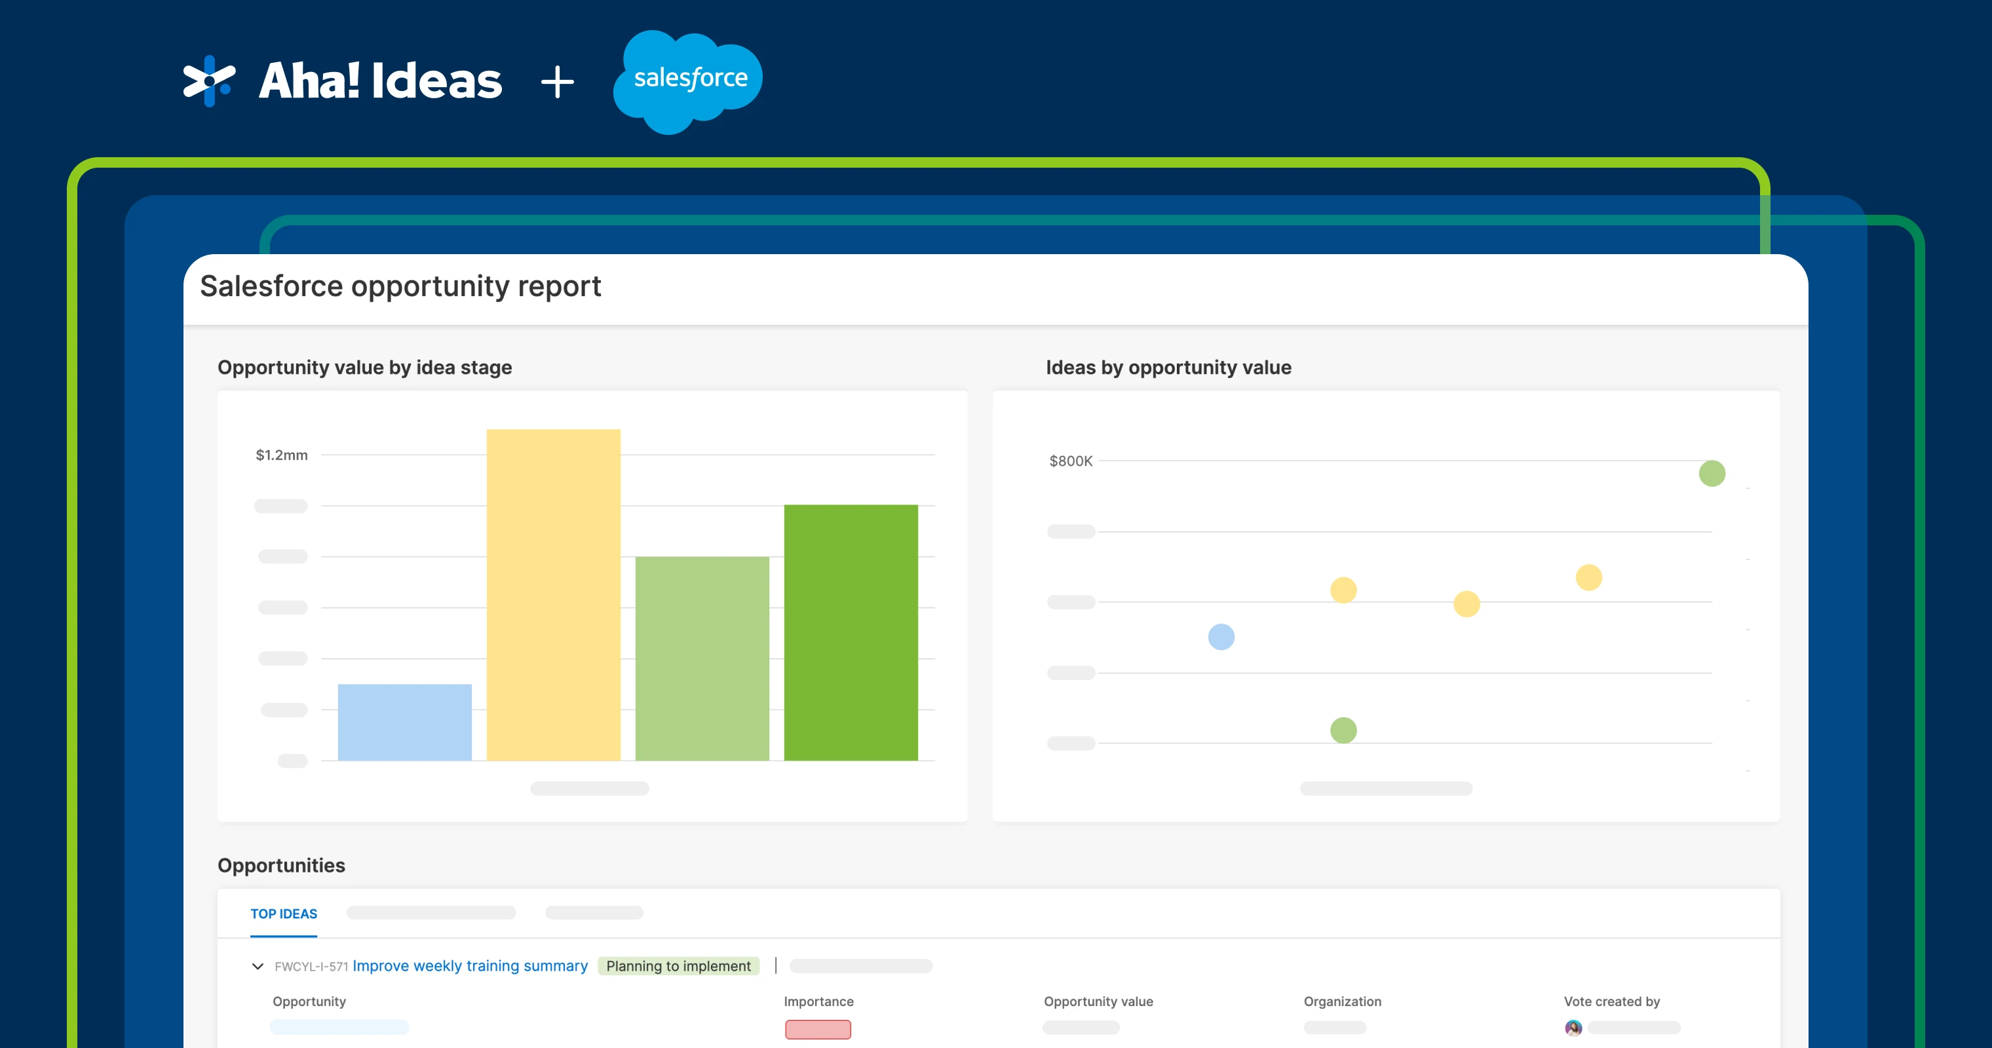The height and width of the screenshot is (1048, 1992).
Task: Collapse the FWCYL-I-571 idea row chevron
Action: click(258, 966)
